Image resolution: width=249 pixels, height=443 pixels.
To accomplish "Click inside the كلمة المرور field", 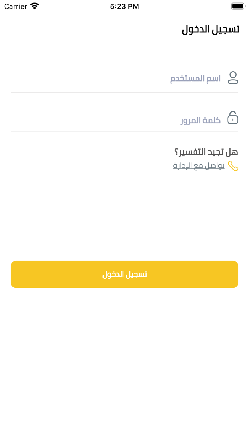I will (x=200, y=120).
